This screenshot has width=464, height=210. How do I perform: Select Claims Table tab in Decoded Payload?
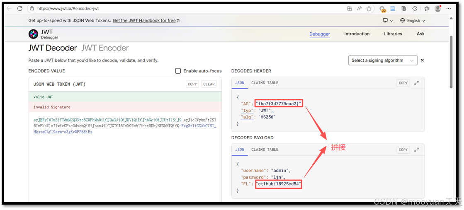click(x=265, y=150)
